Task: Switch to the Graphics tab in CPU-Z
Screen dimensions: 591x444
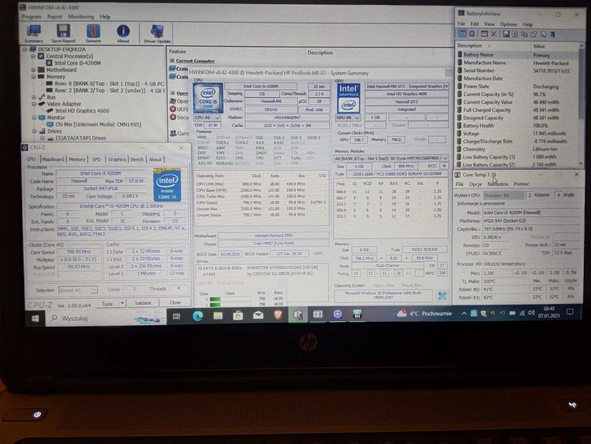Action: pyautogui.click(x=117, y=159)
